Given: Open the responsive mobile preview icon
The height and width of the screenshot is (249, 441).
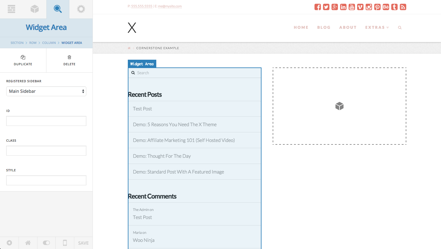Looking at the screenshot, I should pyautogui.click(x=65, y=243).
